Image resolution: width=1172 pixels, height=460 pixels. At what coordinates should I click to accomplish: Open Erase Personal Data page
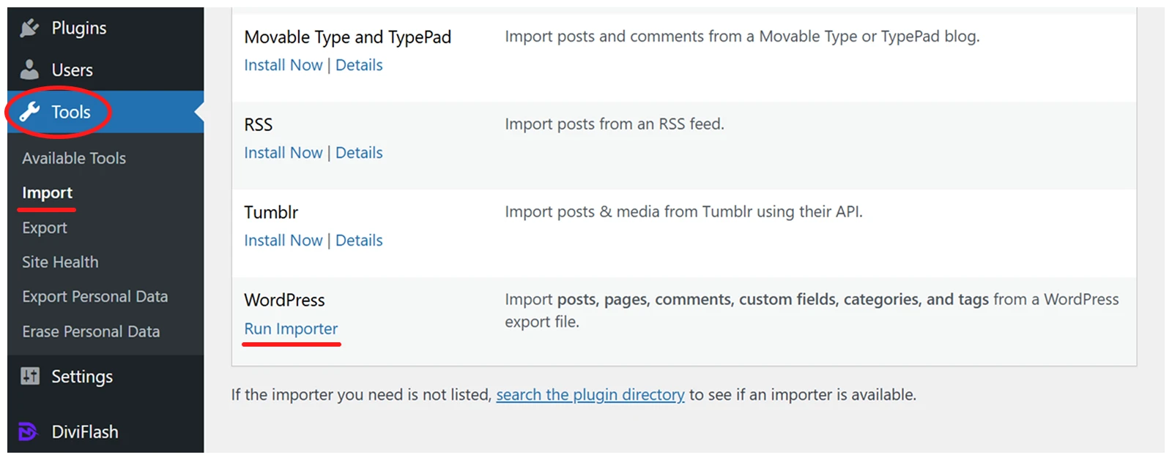(91, 331)
